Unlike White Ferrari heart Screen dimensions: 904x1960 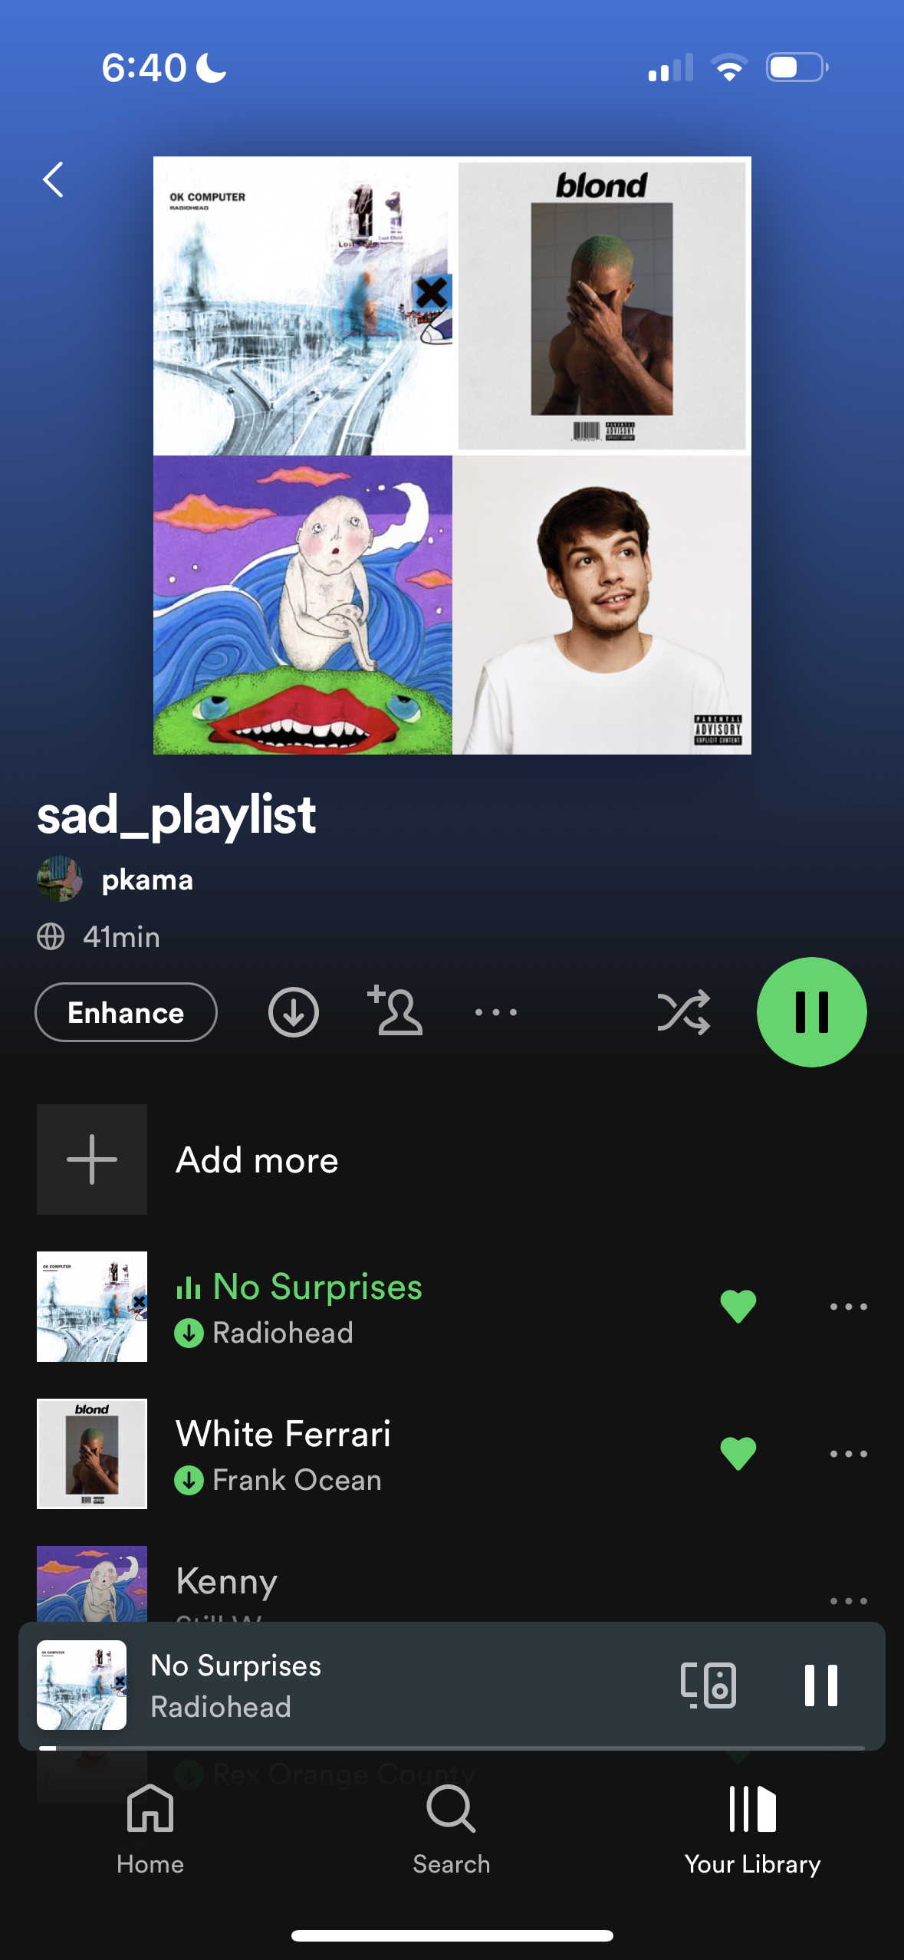point(738,1453)
